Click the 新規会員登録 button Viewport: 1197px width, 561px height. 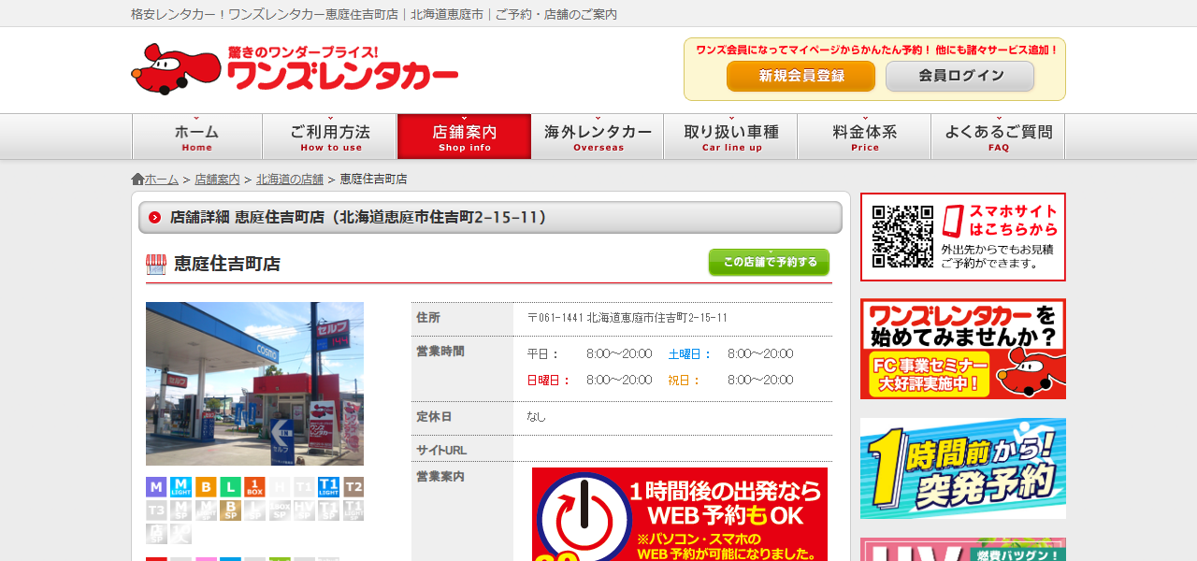tap(800, 76)
